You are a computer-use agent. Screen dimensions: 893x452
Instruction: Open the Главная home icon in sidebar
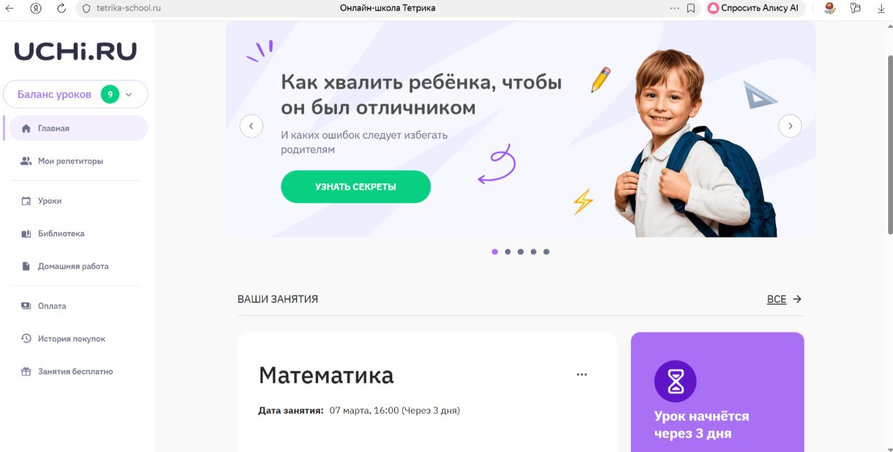coord(26,129)
